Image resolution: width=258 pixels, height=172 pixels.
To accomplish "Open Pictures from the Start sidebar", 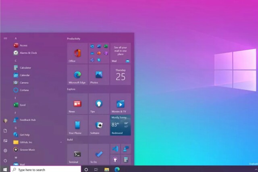I will pos(5,141).
